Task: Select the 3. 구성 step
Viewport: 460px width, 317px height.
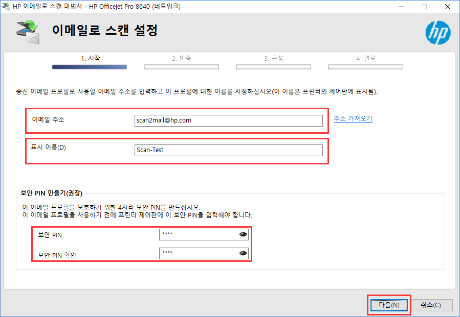Action: 273,59
